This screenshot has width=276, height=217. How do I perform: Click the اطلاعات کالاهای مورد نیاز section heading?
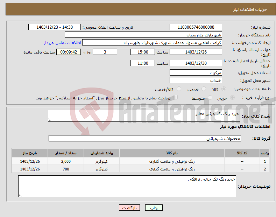245,127
